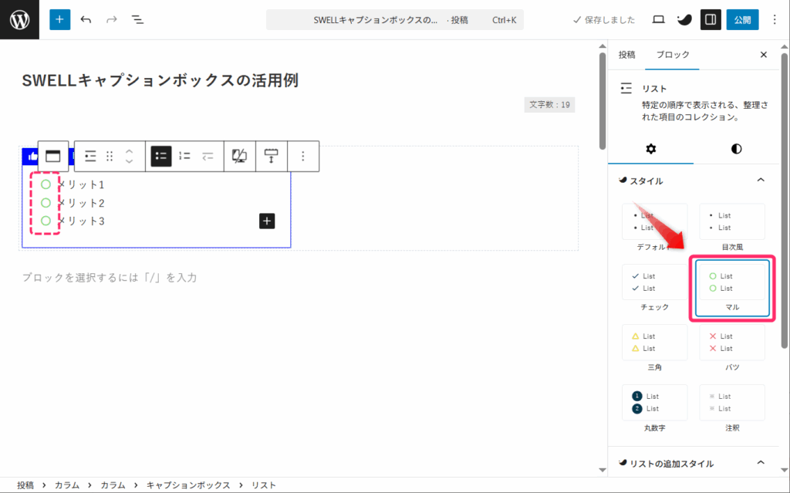Toggle the settings sidebar panel
This screenshot has width=790, height=493.
point(711,19)
